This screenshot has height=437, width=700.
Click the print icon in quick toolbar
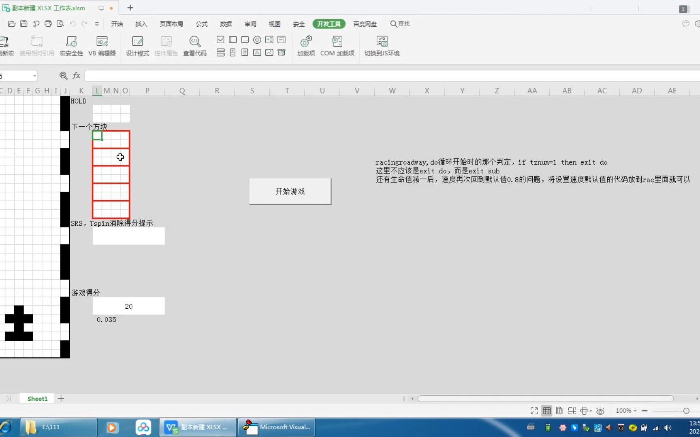[x=48, y=24]
